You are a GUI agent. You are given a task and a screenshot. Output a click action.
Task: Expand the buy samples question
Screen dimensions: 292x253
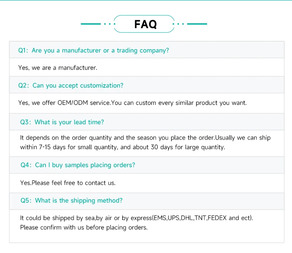[x=85, y=165]
